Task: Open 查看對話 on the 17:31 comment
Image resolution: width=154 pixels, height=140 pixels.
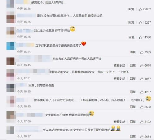Action: click(119, 79)
